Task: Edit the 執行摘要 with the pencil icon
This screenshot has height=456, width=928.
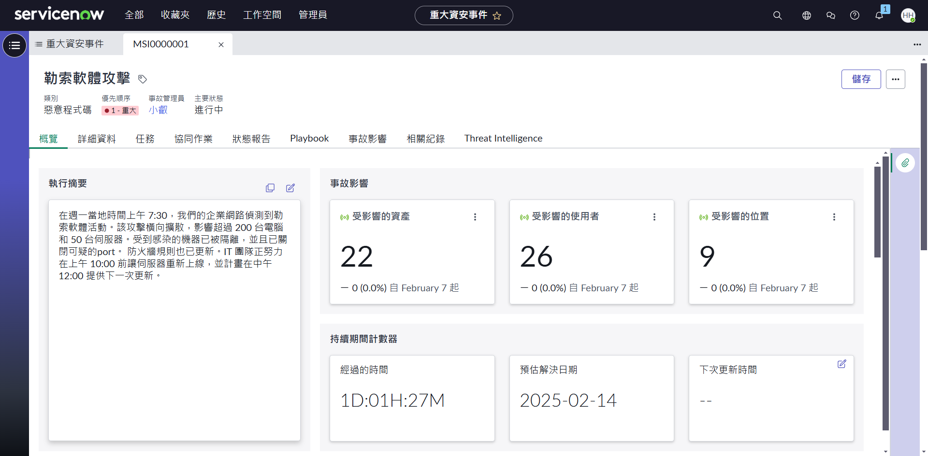Action: (x=290, y=188)
